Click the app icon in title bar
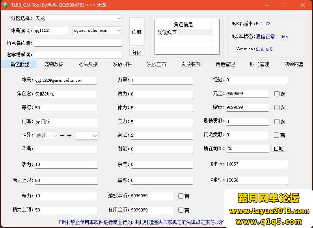The width and height of the screenshot is (313, 228). pyautogui.click(x=6, y=5)
